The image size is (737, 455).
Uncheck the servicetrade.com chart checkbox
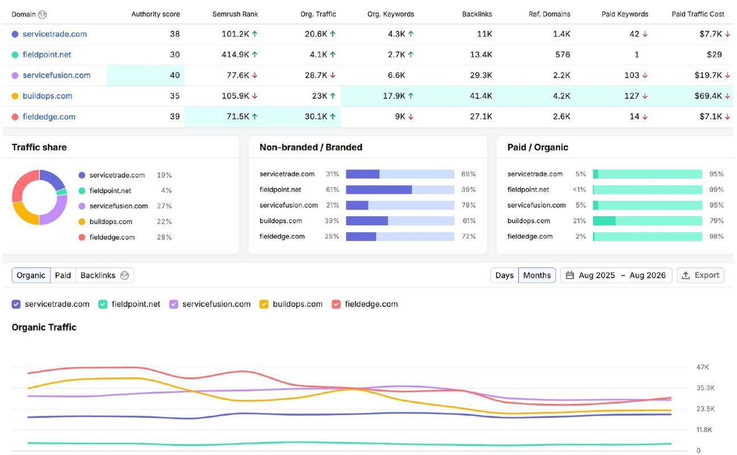(16, 304)
